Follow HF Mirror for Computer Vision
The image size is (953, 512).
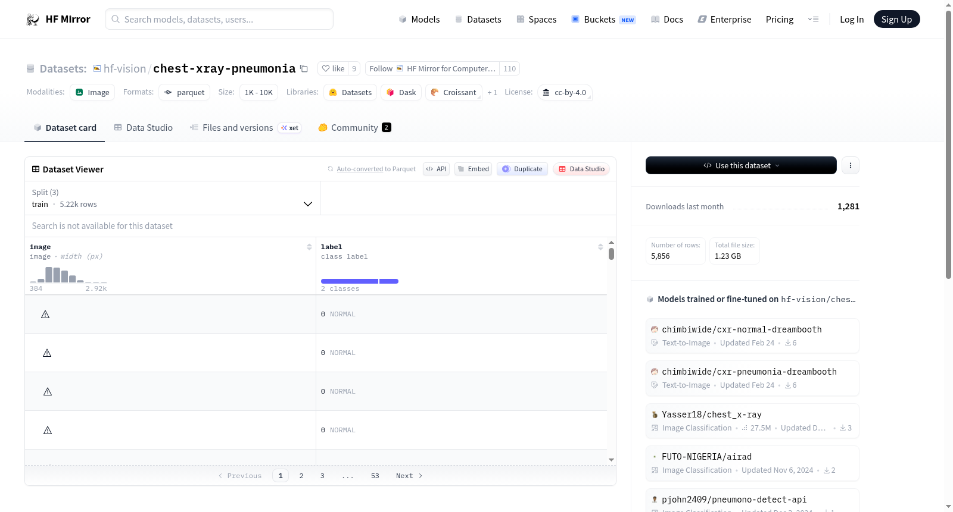point(432,68)
